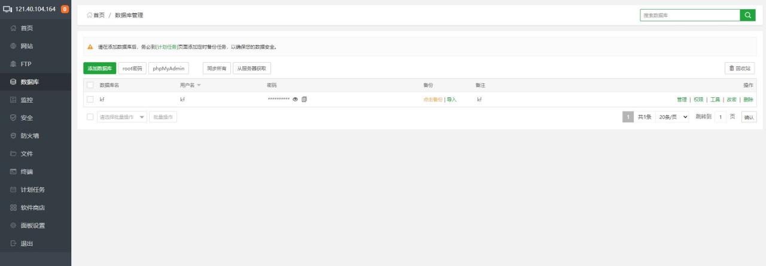Sort by the 用户名 column arrow

[x=199, y=85]
